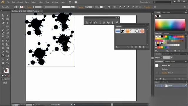Select the Pencil tool
Image resolution: width=188 pixels, height=106 pixels.
pos(7,30)
